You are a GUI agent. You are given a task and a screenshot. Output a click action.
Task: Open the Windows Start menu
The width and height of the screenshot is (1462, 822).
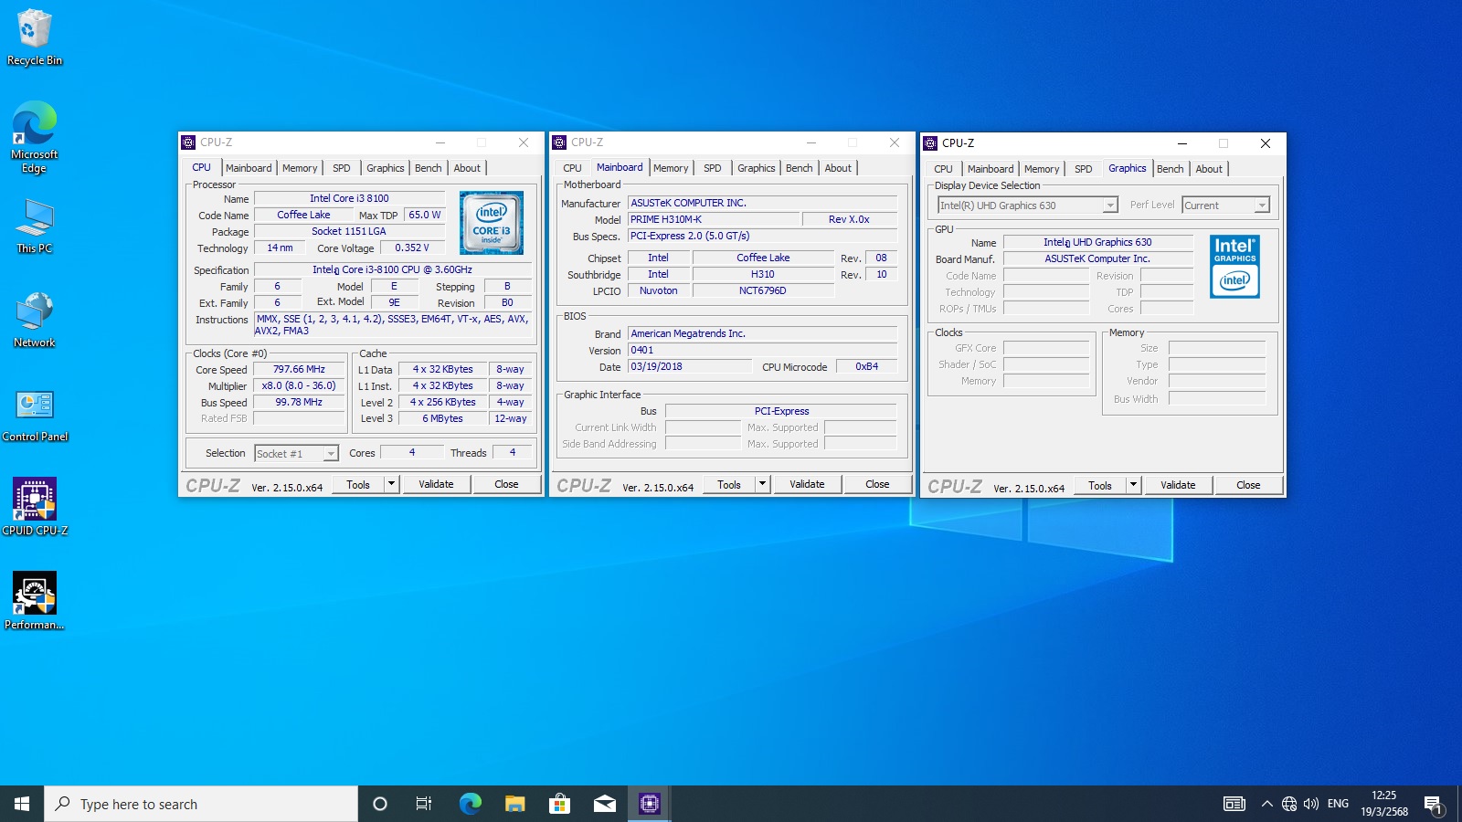[x=22, y=804]
